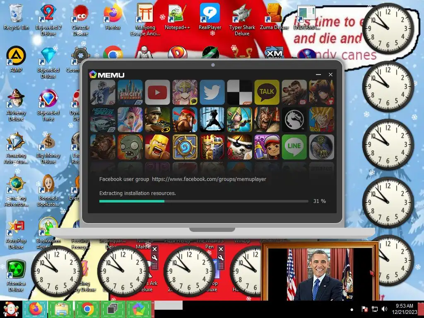Click the Subway Surfers tile
424x318 pixels.
click(x=267, y=147)
